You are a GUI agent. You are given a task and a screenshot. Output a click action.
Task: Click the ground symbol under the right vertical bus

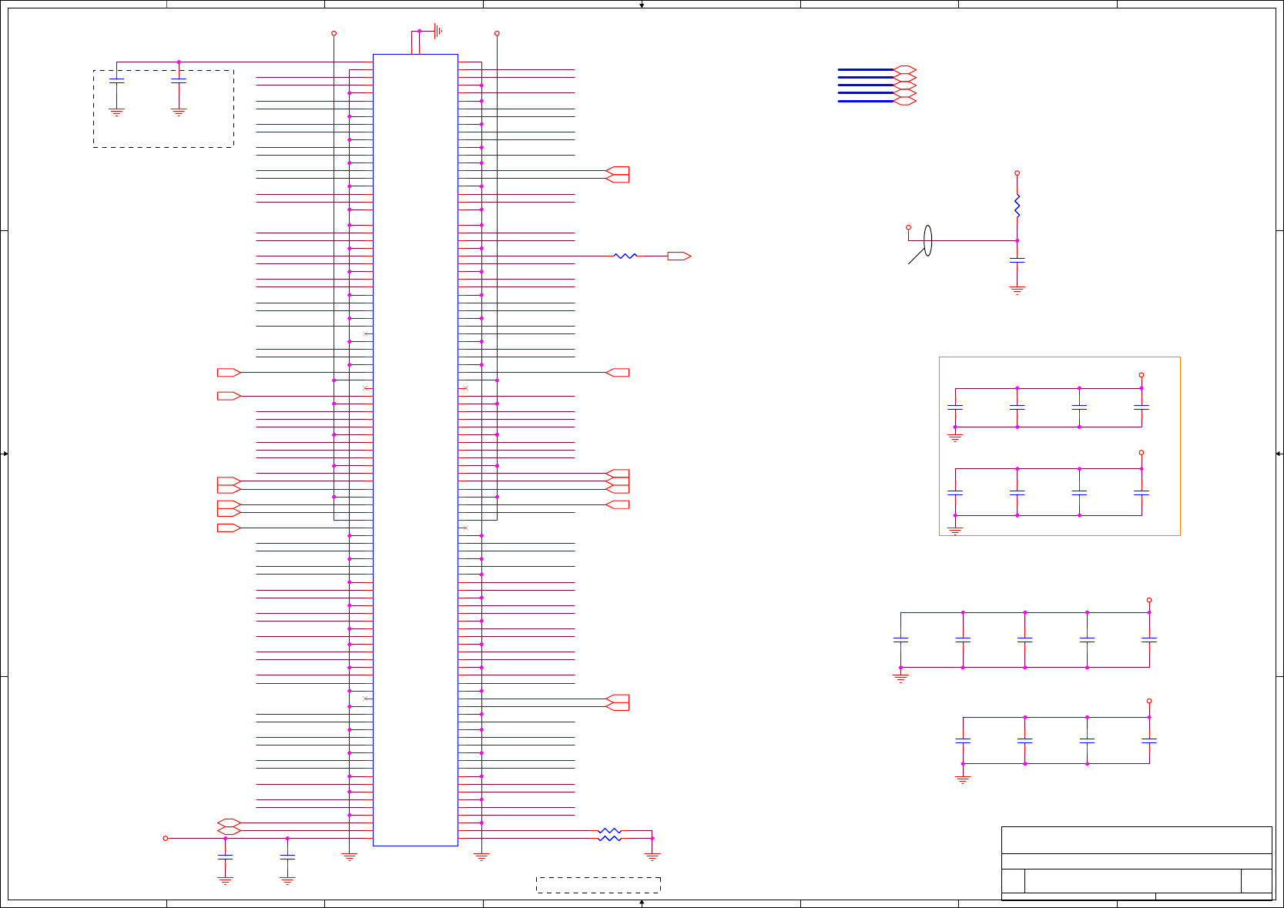[481, 856]
